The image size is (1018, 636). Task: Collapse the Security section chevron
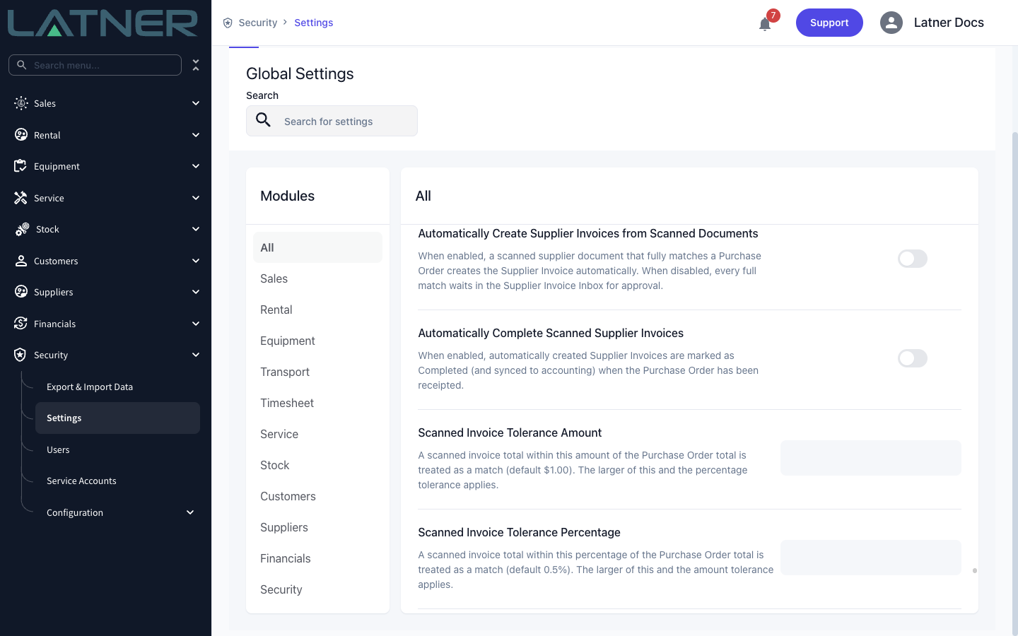pos(196,355)
